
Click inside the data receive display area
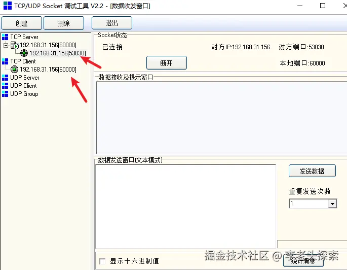pos(221,118)
